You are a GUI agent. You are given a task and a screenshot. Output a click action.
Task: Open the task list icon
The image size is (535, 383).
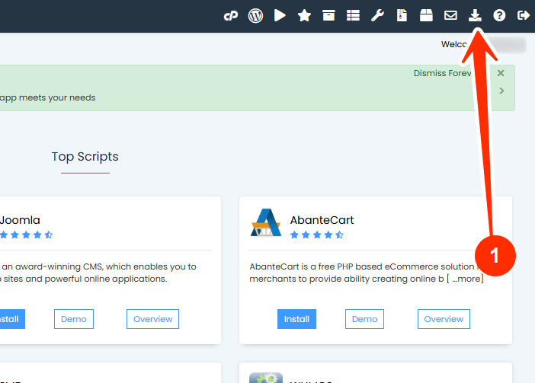353,15
